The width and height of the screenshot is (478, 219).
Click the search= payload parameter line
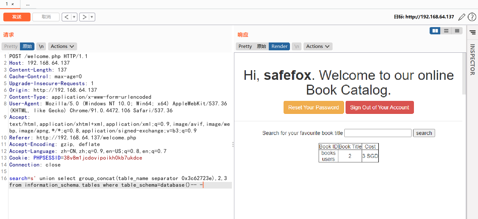pyautogui.click(x=120, y=182)
